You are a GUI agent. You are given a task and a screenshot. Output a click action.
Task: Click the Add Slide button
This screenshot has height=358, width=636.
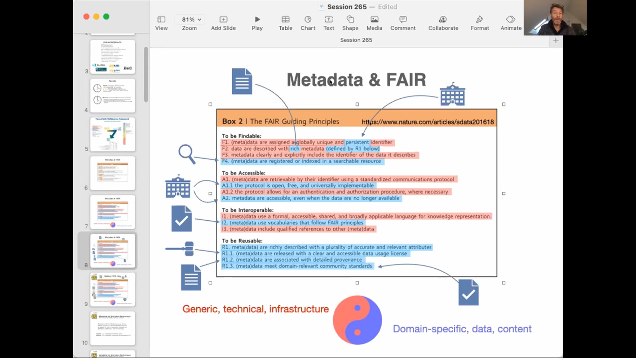pyautogui.click(x=223, y=23)
